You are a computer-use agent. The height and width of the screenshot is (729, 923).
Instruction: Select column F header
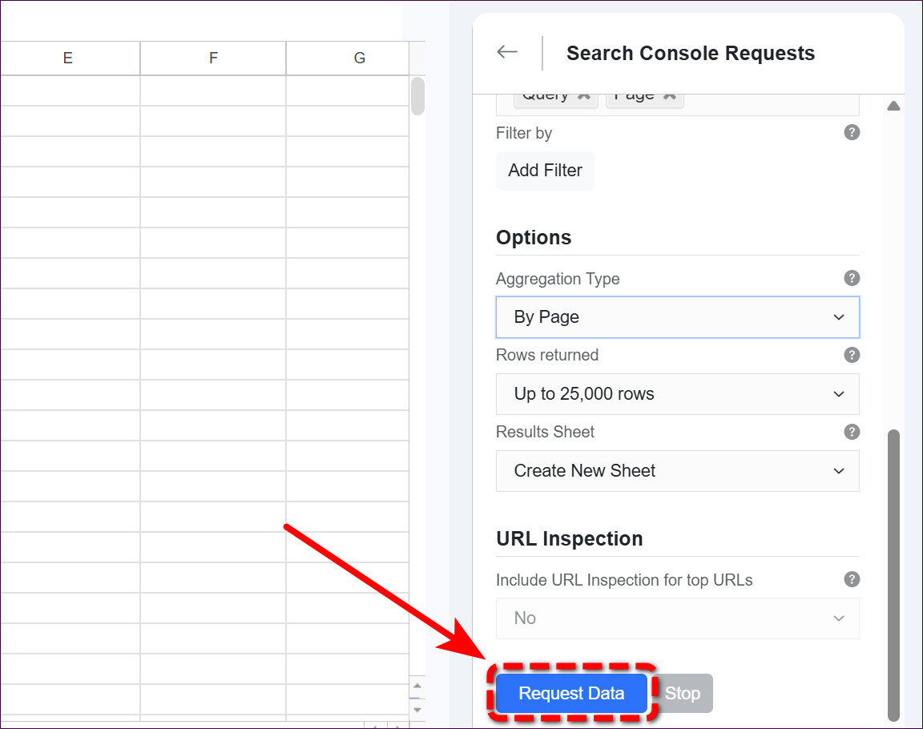point(213,58)
